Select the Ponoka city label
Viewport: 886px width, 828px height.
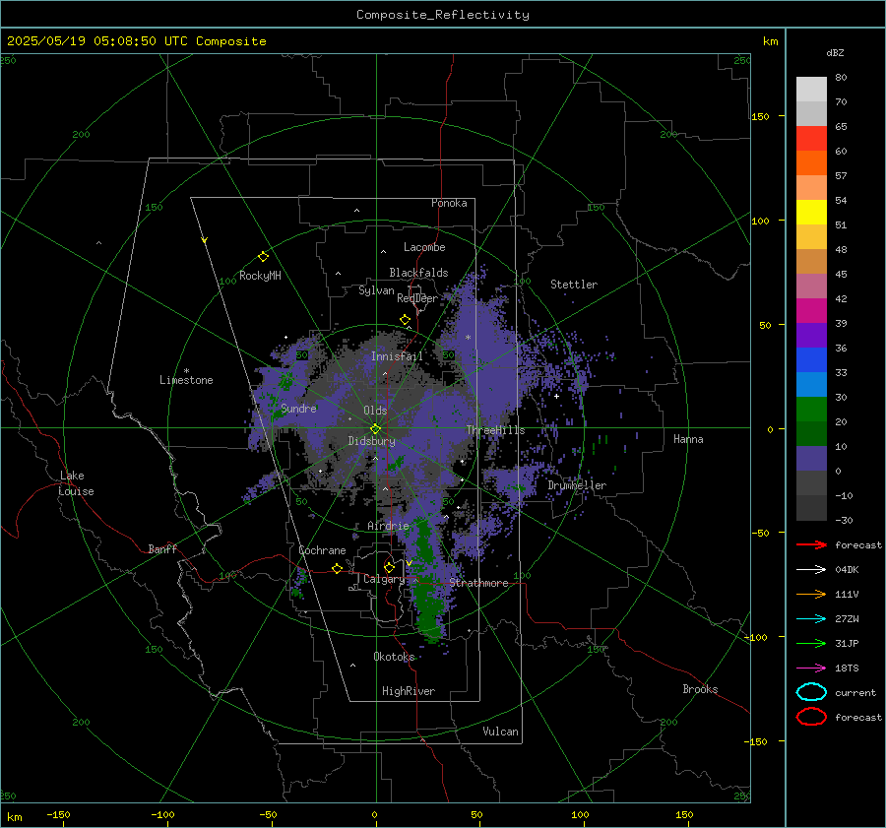[449, 203]
